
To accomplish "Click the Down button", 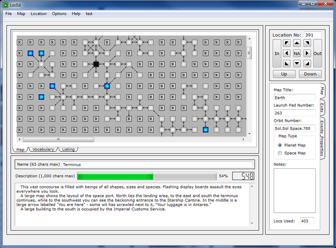I will [310, 74].
